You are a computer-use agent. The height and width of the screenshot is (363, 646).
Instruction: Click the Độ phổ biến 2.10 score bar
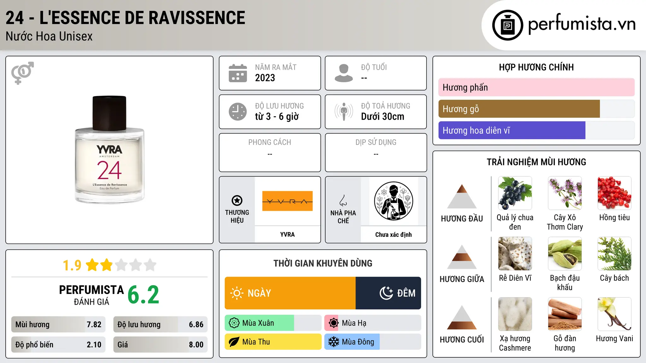click(58, 345)
